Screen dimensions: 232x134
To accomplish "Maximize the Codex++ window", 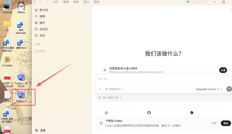I will [224, 2].
